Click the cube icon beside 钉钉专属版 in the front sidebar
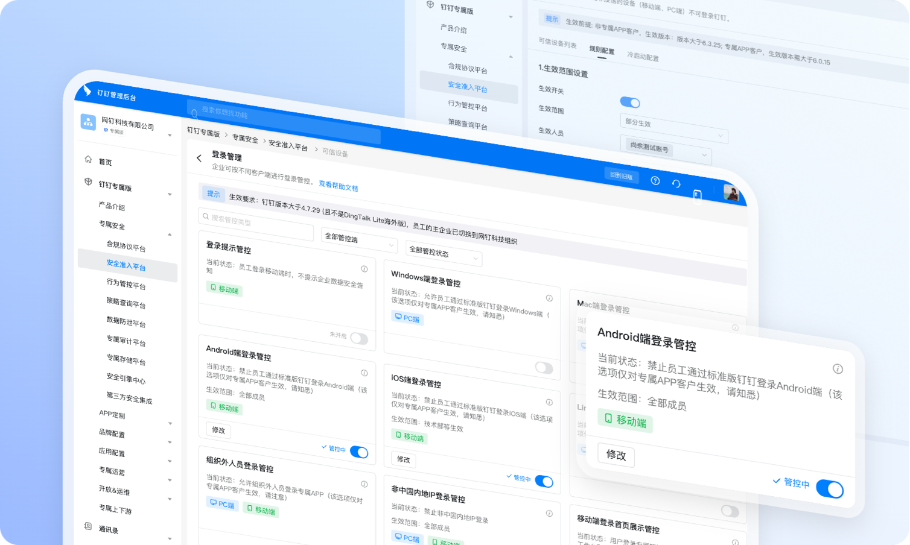The height and width of the screenshot is (545, 910). [88, 181]
